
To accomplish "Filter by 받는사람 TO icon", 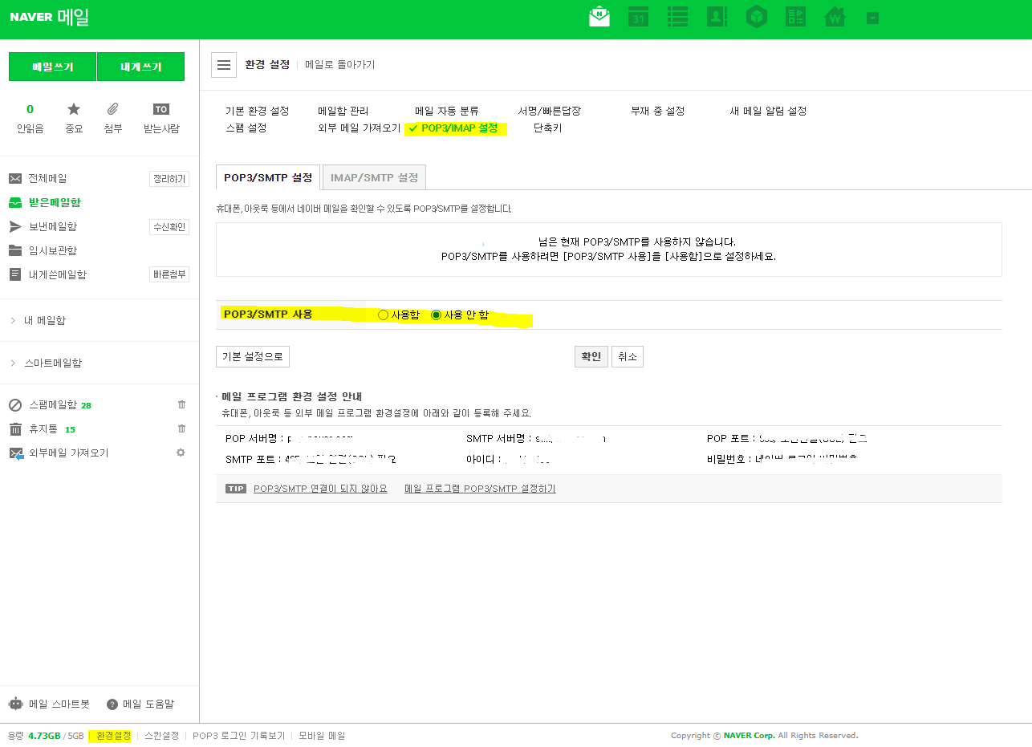I will [x=161, y=119].
